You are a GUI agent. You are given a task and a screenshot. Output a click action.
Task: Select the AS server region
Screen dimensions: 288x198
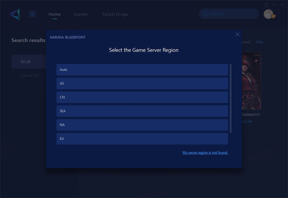pyautogui.click(x=142, y=84)
